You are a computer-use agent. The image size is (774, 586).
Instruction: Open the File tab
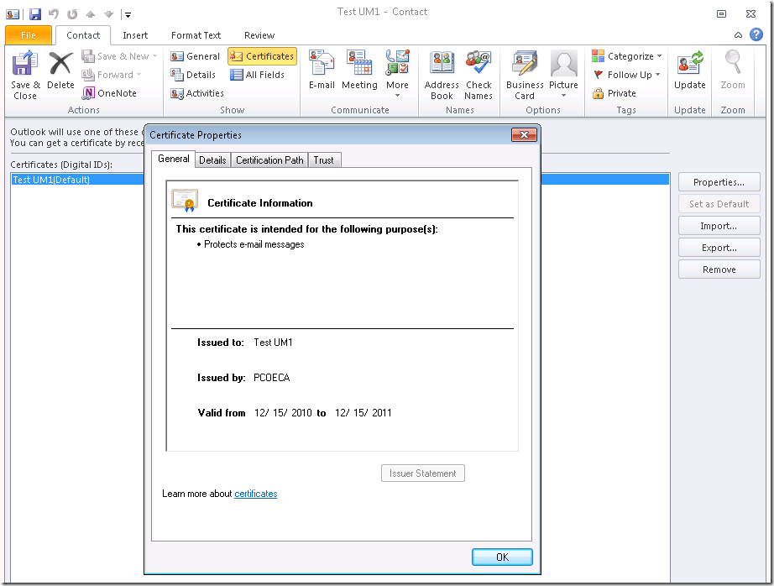pos(29,35)
